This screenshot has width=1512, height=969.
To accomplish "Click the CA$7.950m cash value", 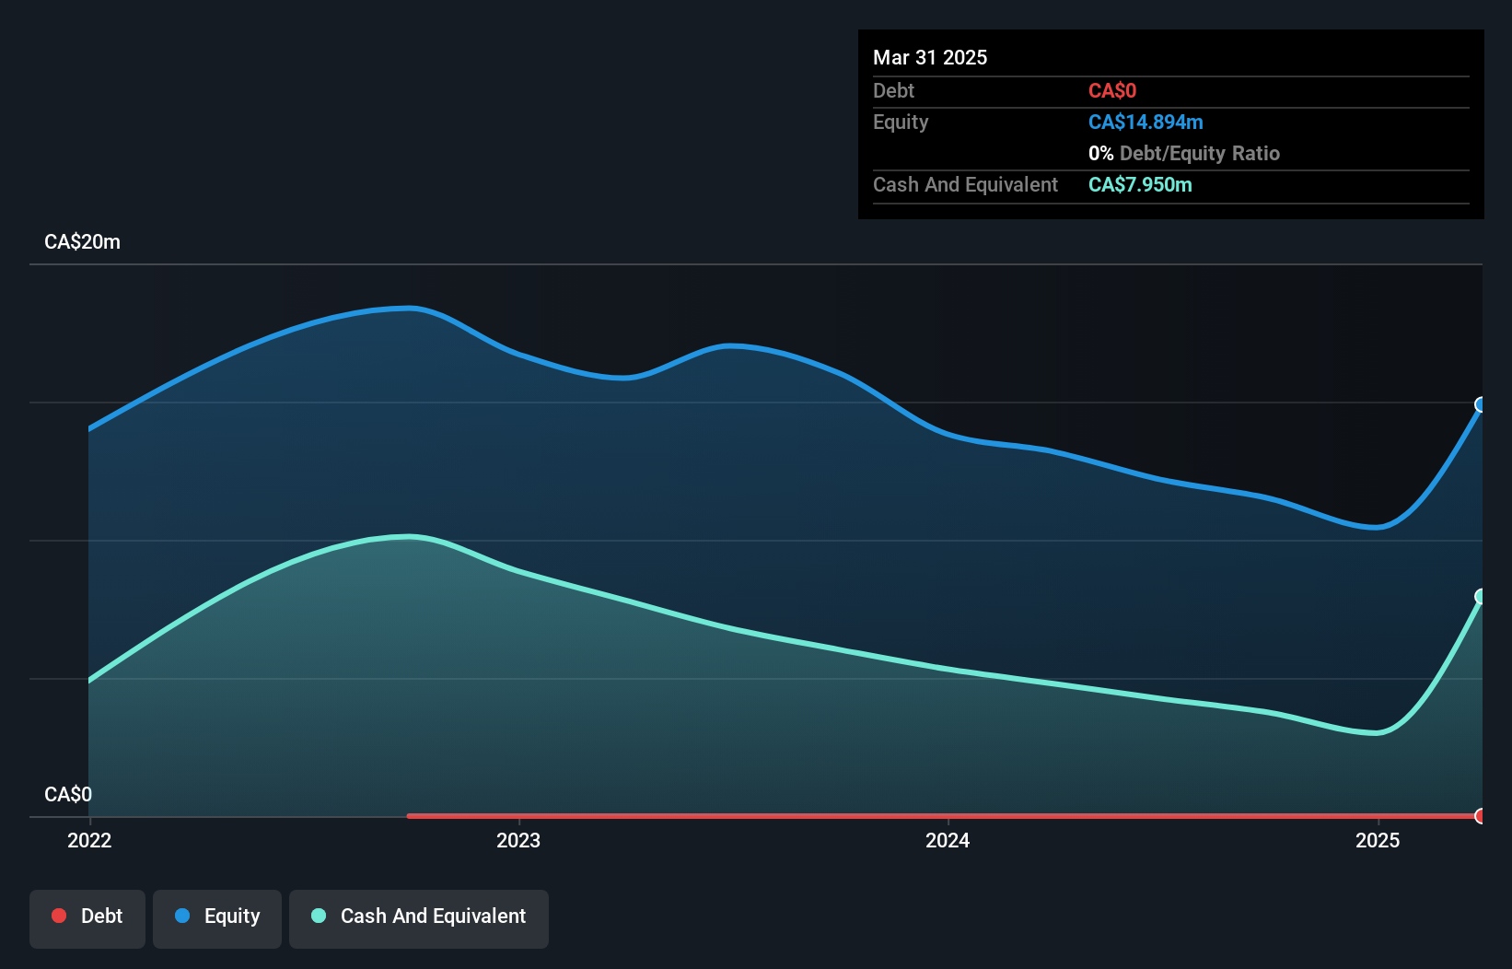I will (x=1140, y=184).
